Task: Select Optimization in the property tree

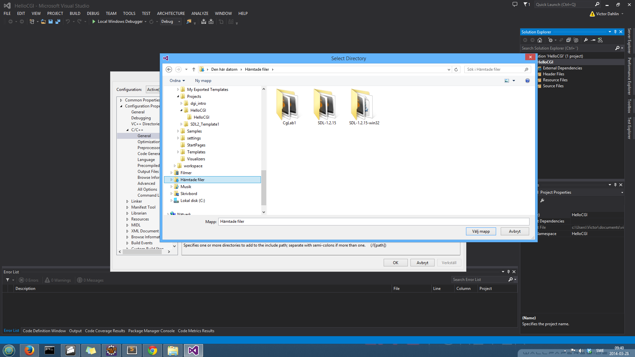Action: 148,142
